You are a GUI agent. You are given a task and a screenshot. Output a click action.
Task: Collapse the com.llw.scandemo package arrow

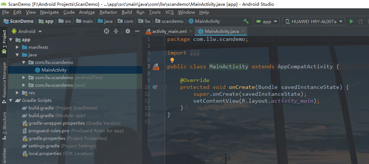[23, 62]
